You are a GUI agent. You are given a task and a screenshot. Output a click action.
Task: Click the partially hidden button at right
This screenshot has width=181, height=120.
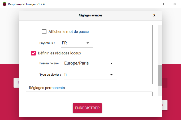click(165, 105)
